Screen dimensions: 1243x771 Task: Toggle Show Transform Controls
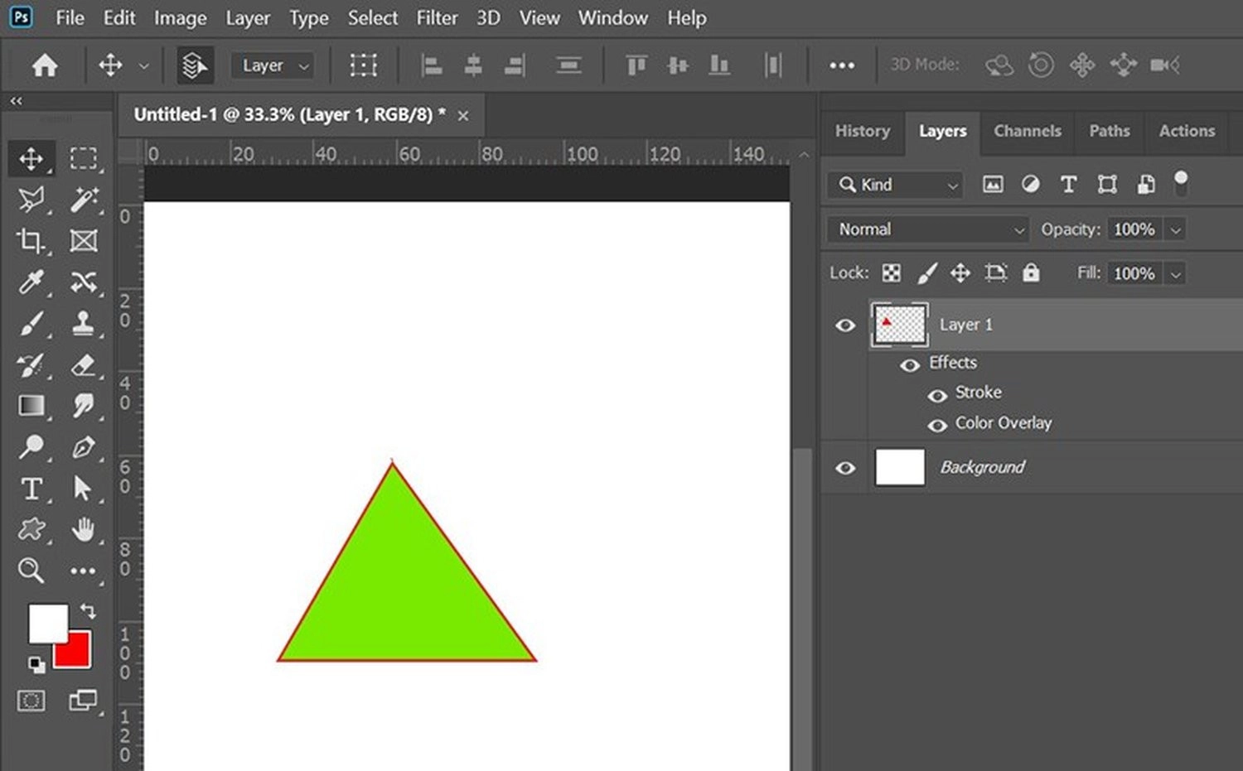tap(363, 65)
